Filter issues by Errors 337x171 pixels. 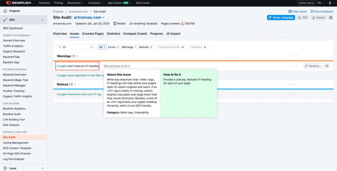pos(113,47)
